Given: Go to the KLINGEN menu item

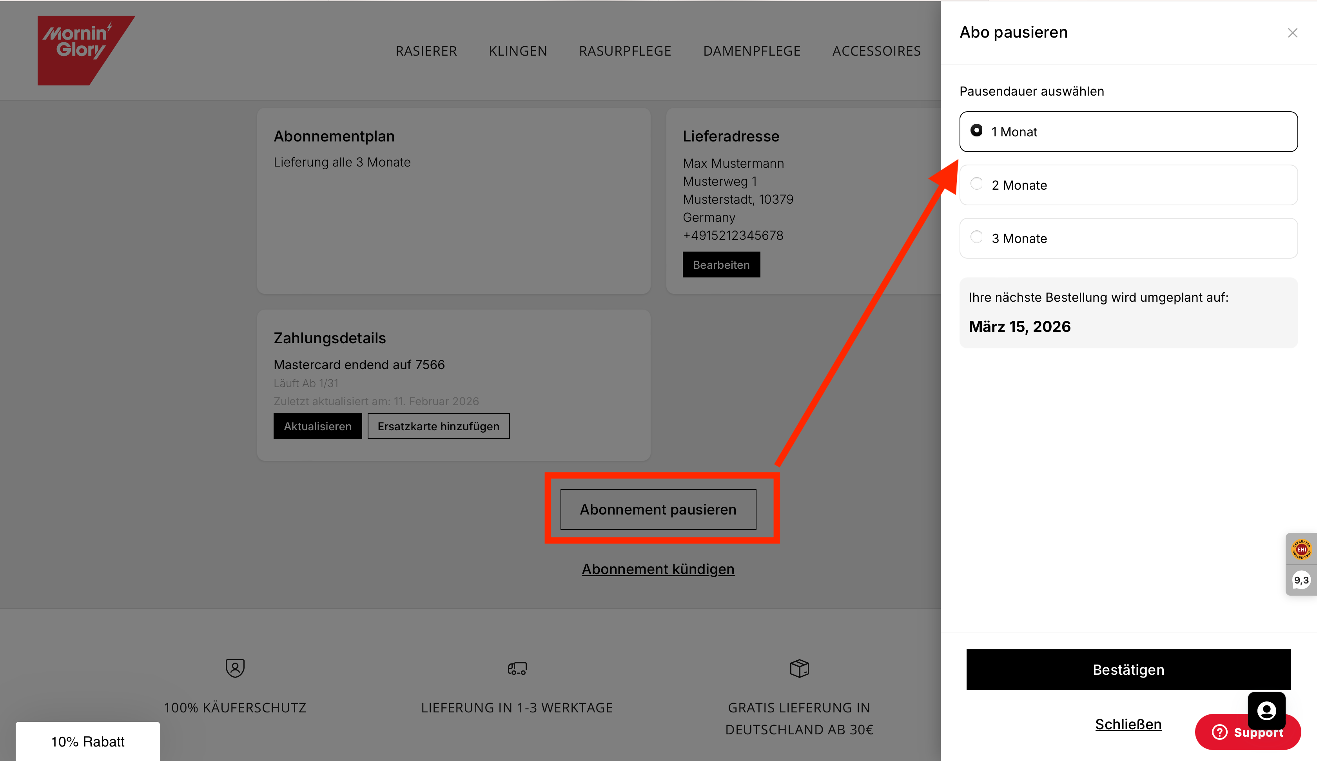Looking at the screenshot, I should point(517,51).
